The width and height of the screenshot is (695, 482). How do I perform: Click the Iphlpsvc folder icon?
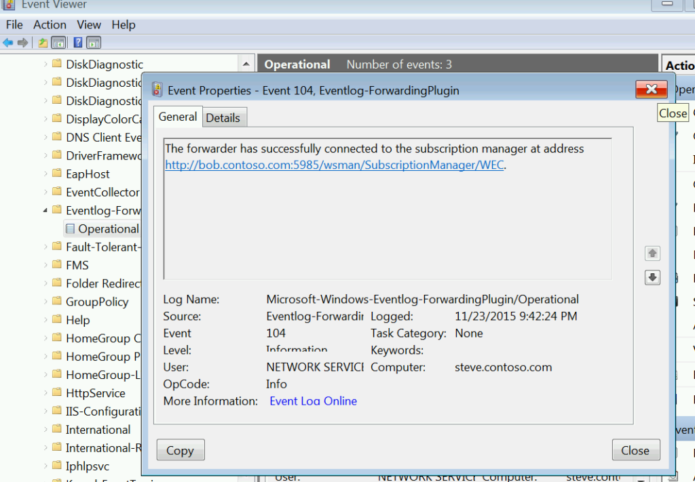(x=57, y=465)
